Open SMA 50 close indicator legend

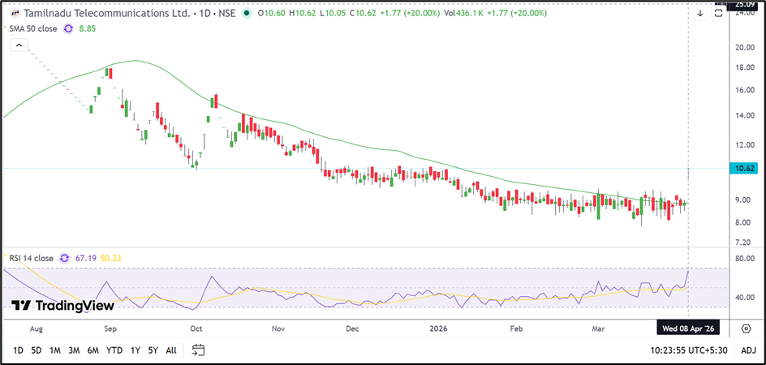pyautogui.click(x=32, y=28)
